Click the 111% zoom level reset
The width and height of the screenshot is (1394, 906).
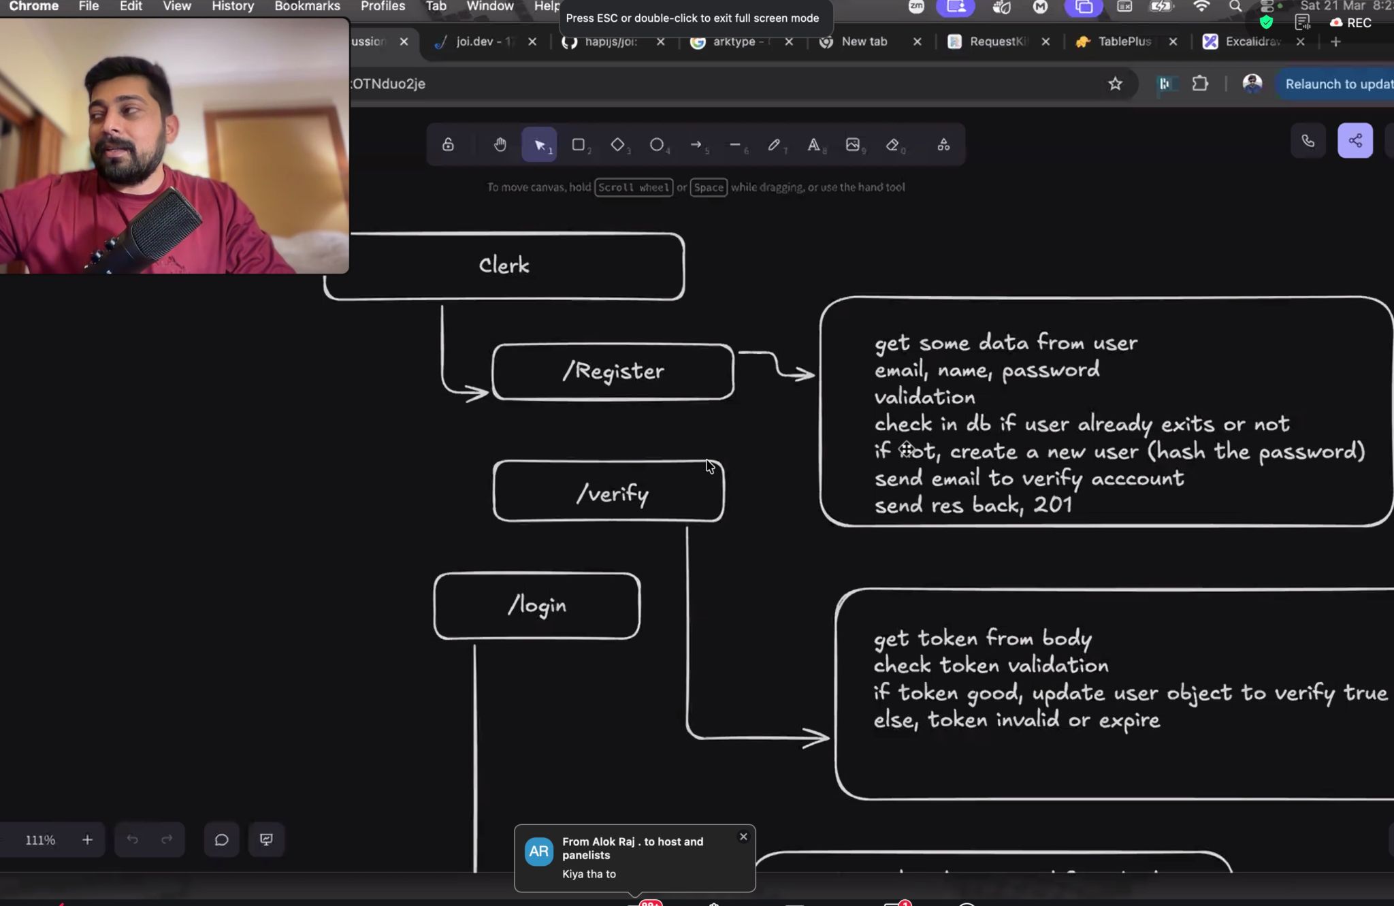tap(40, 840)
